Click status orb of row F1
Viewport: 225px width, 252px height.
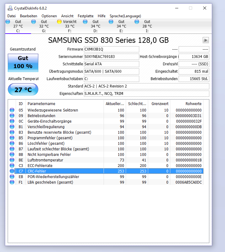tap(12, 182)
